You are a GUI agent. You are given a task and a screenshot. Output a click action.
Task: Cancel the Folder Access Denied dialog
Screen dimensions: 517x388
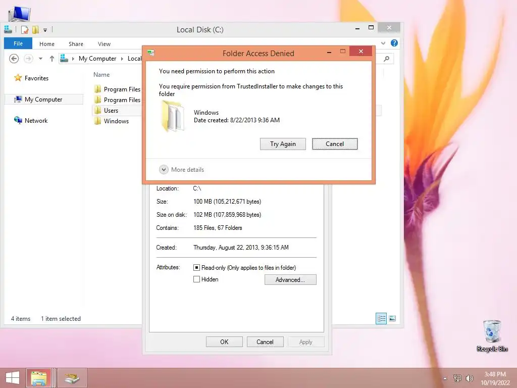click(x=335, y=144)
